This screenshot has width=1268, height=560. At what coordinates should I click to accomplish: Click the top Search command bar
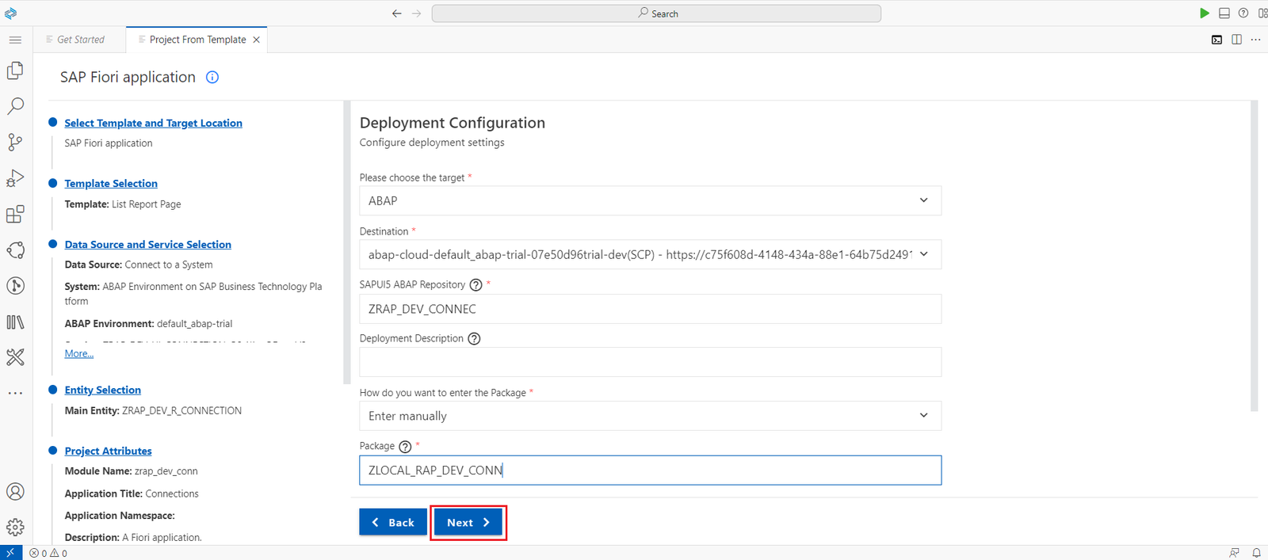[x=656, y=13]
